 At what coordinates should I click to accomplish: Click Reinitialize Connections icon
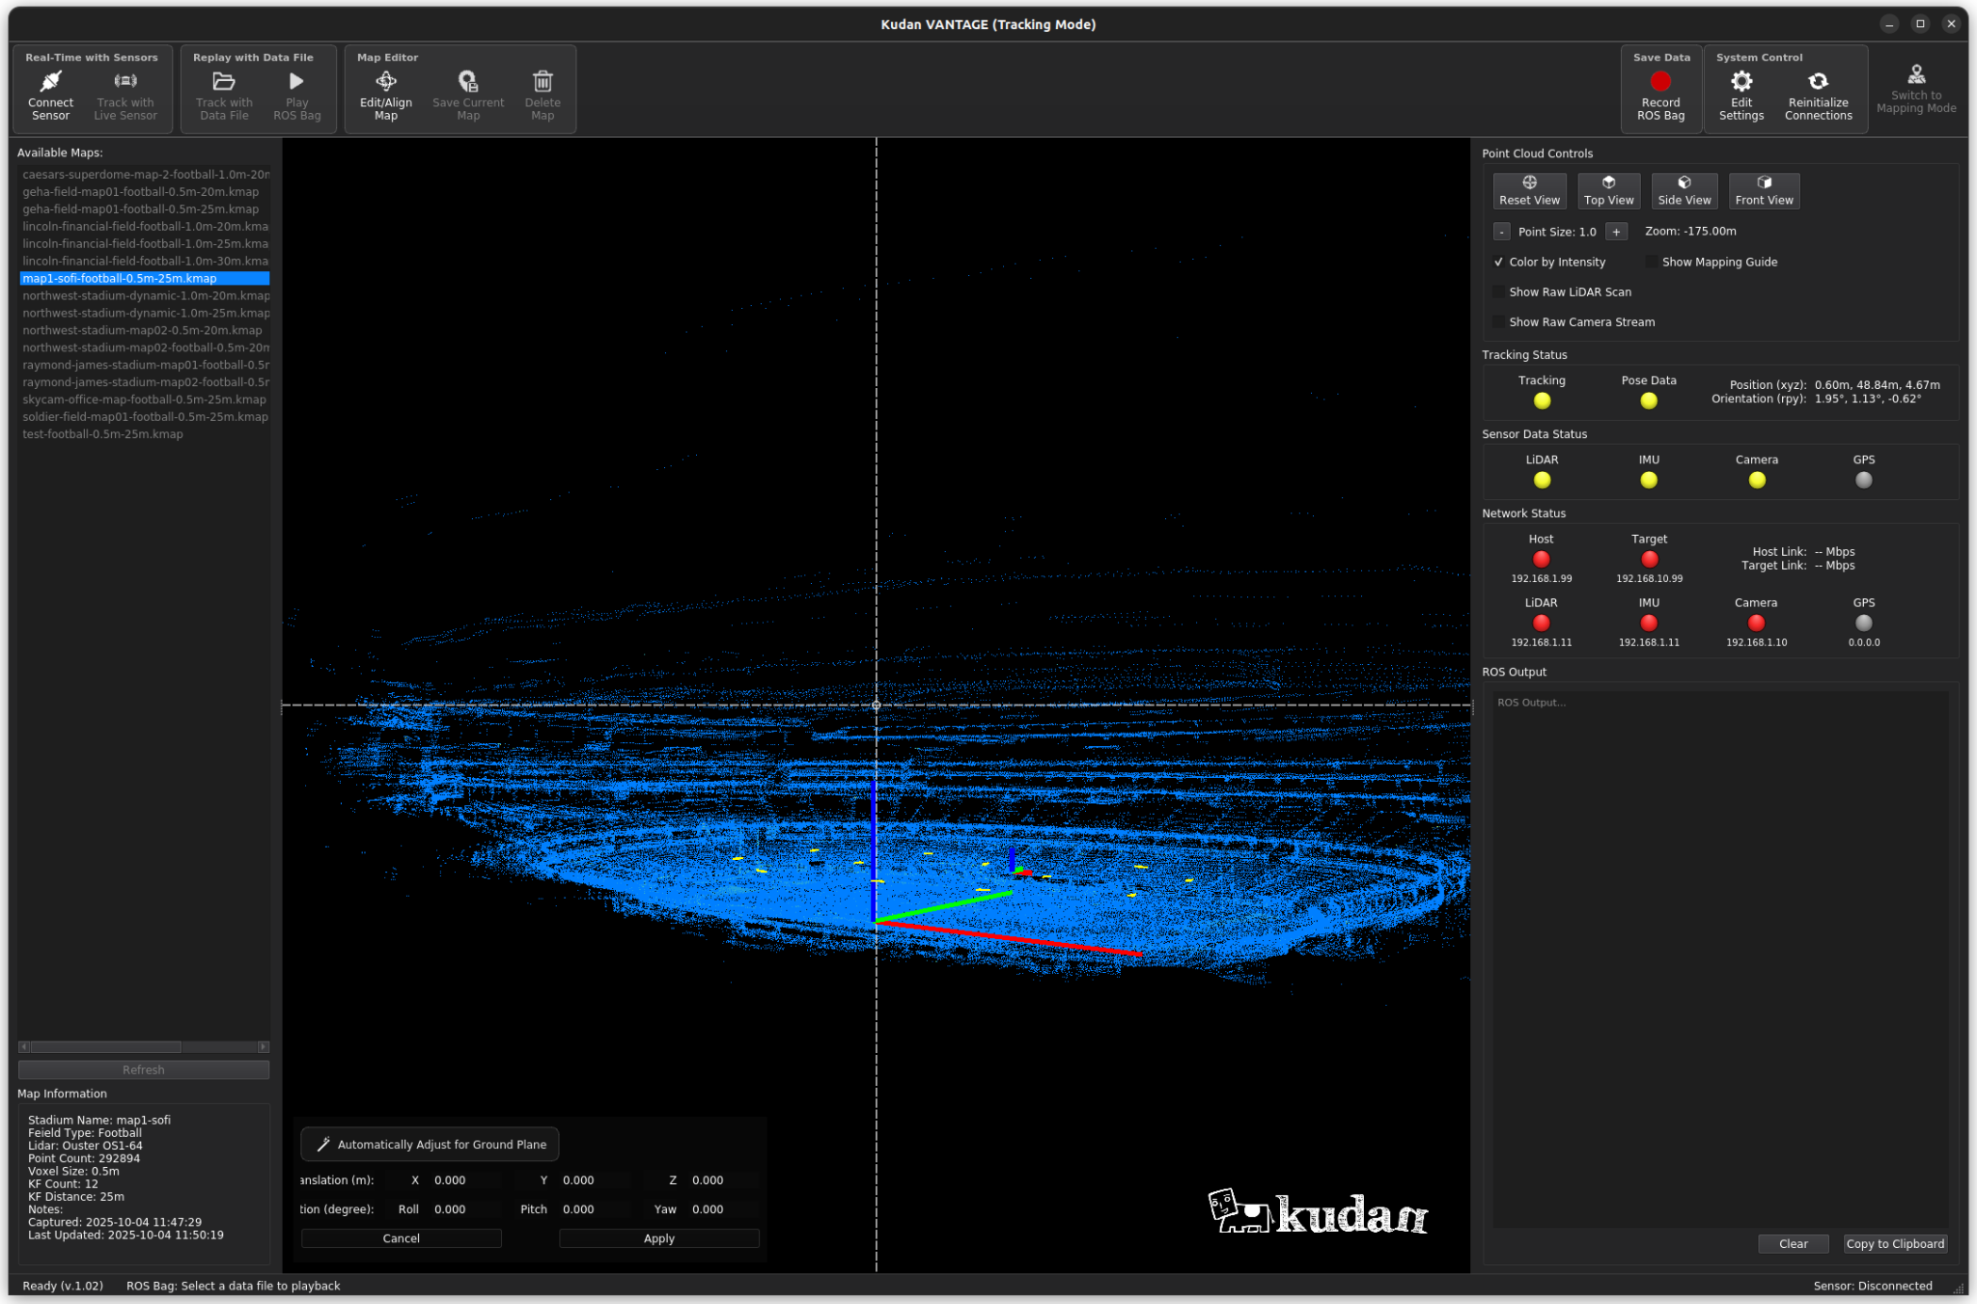coord(1818,82)
